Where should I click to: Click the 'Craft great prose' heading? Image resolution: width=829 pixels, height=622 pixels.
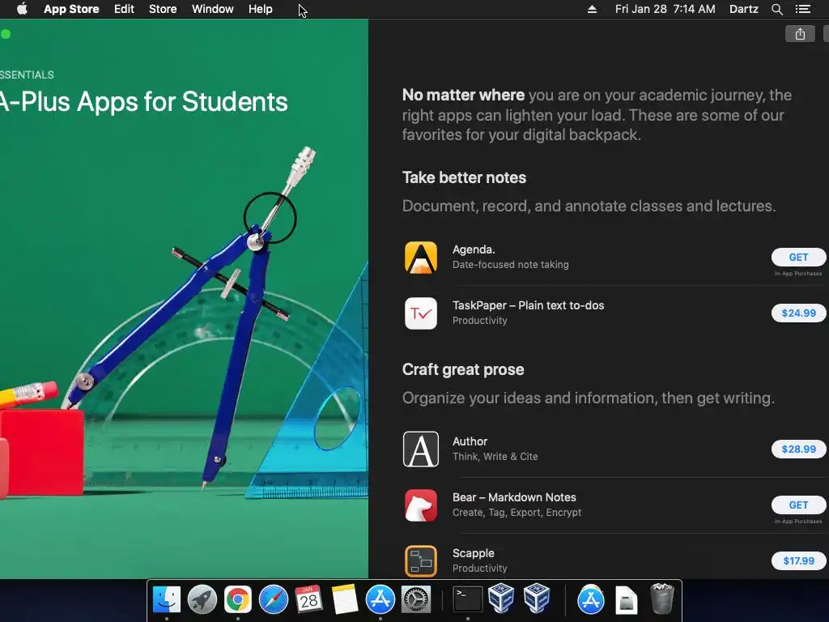[463, 369]
